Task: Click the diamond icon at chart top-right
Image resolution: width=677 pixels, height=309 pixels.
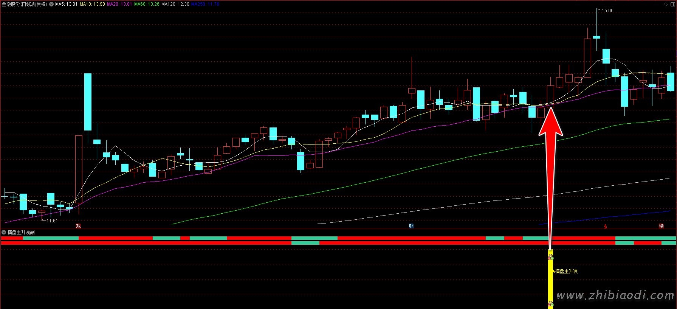Action: (x=666, y=4)
